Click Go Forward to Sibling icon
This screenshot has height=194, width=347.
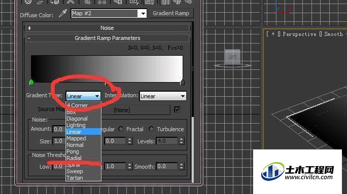(189, 2)
